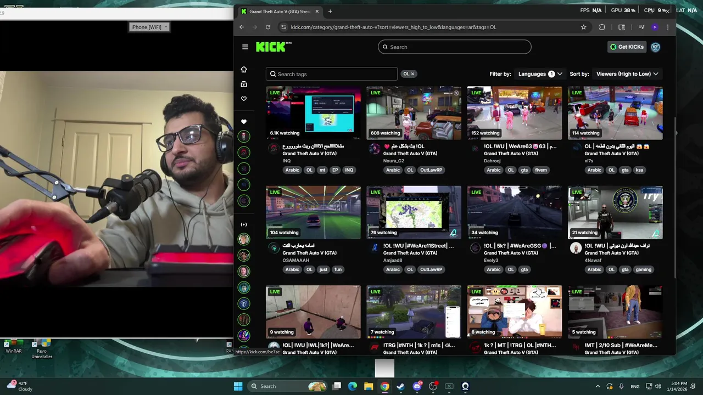Image resolution: width=703 pixels, height=395 pixels.
Task: Open Browse icon in Kick sidebar
Action: pyautogui.click(x=244, y=84)
